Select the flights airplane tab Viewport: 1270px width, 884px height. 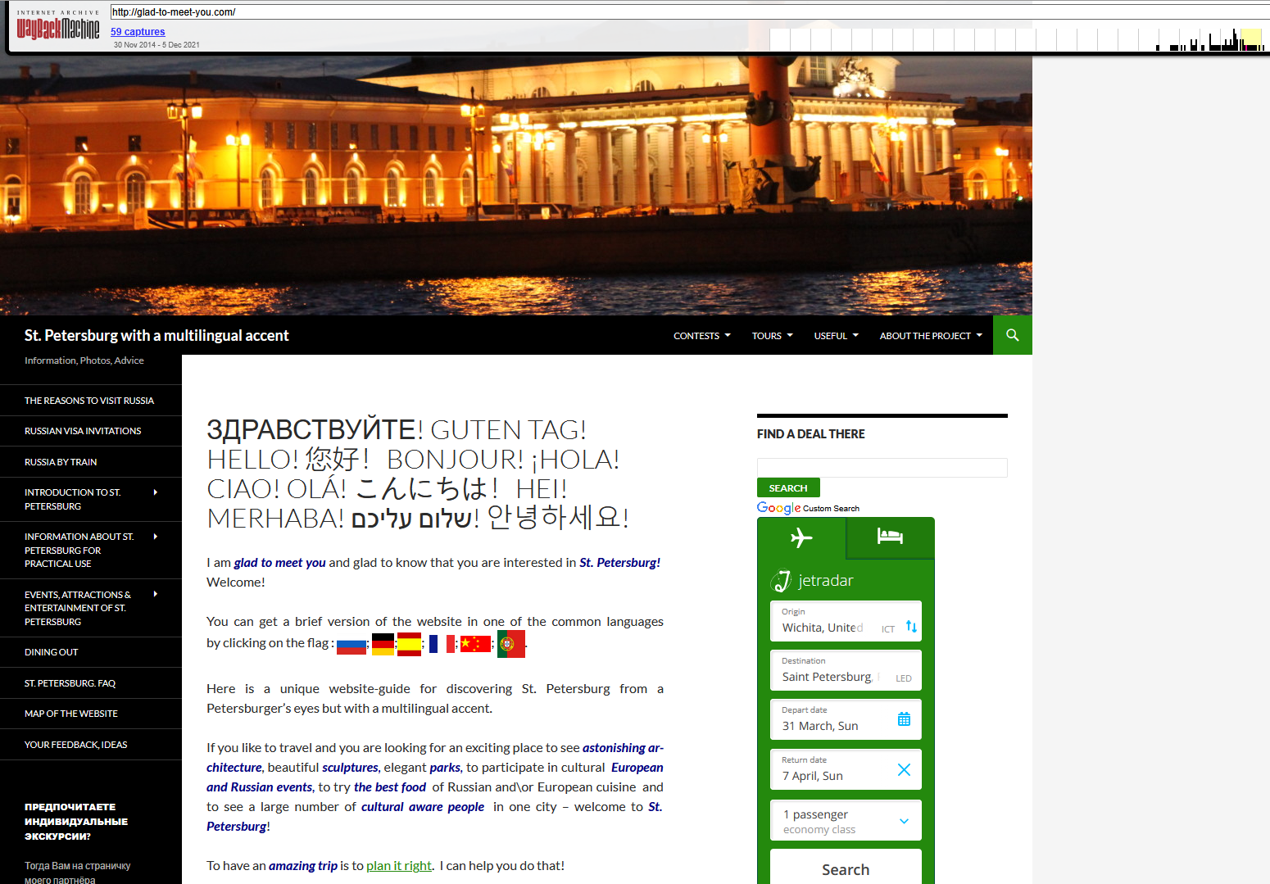click(x=801, y=537)
